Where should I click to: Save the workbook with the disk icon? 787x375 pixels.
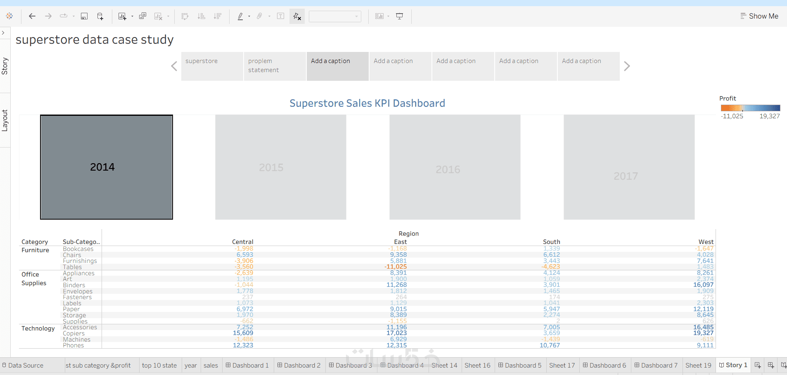[x=84, y=16]
